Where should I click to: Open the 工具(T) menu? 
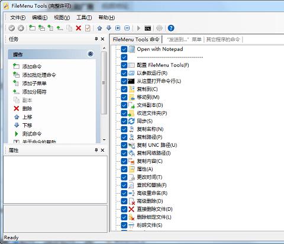click(x=84, y=18)
